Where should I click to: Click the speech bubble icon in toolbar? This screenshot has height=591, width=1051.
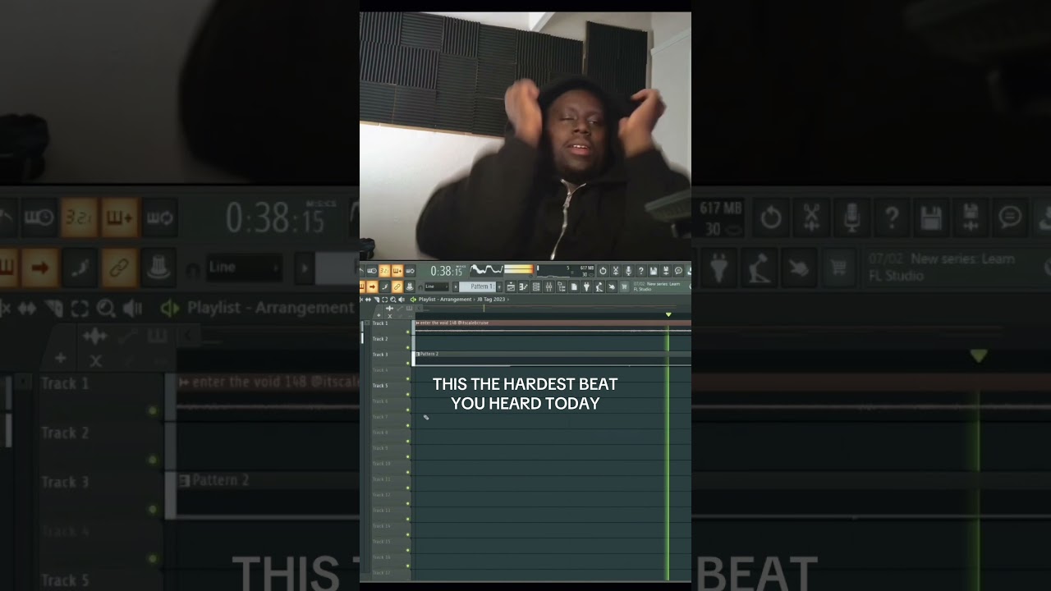678,271
